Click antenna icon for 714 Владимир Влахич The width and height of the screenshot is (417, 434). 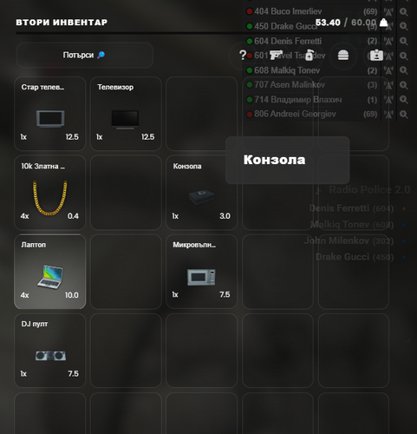point(388,100)
